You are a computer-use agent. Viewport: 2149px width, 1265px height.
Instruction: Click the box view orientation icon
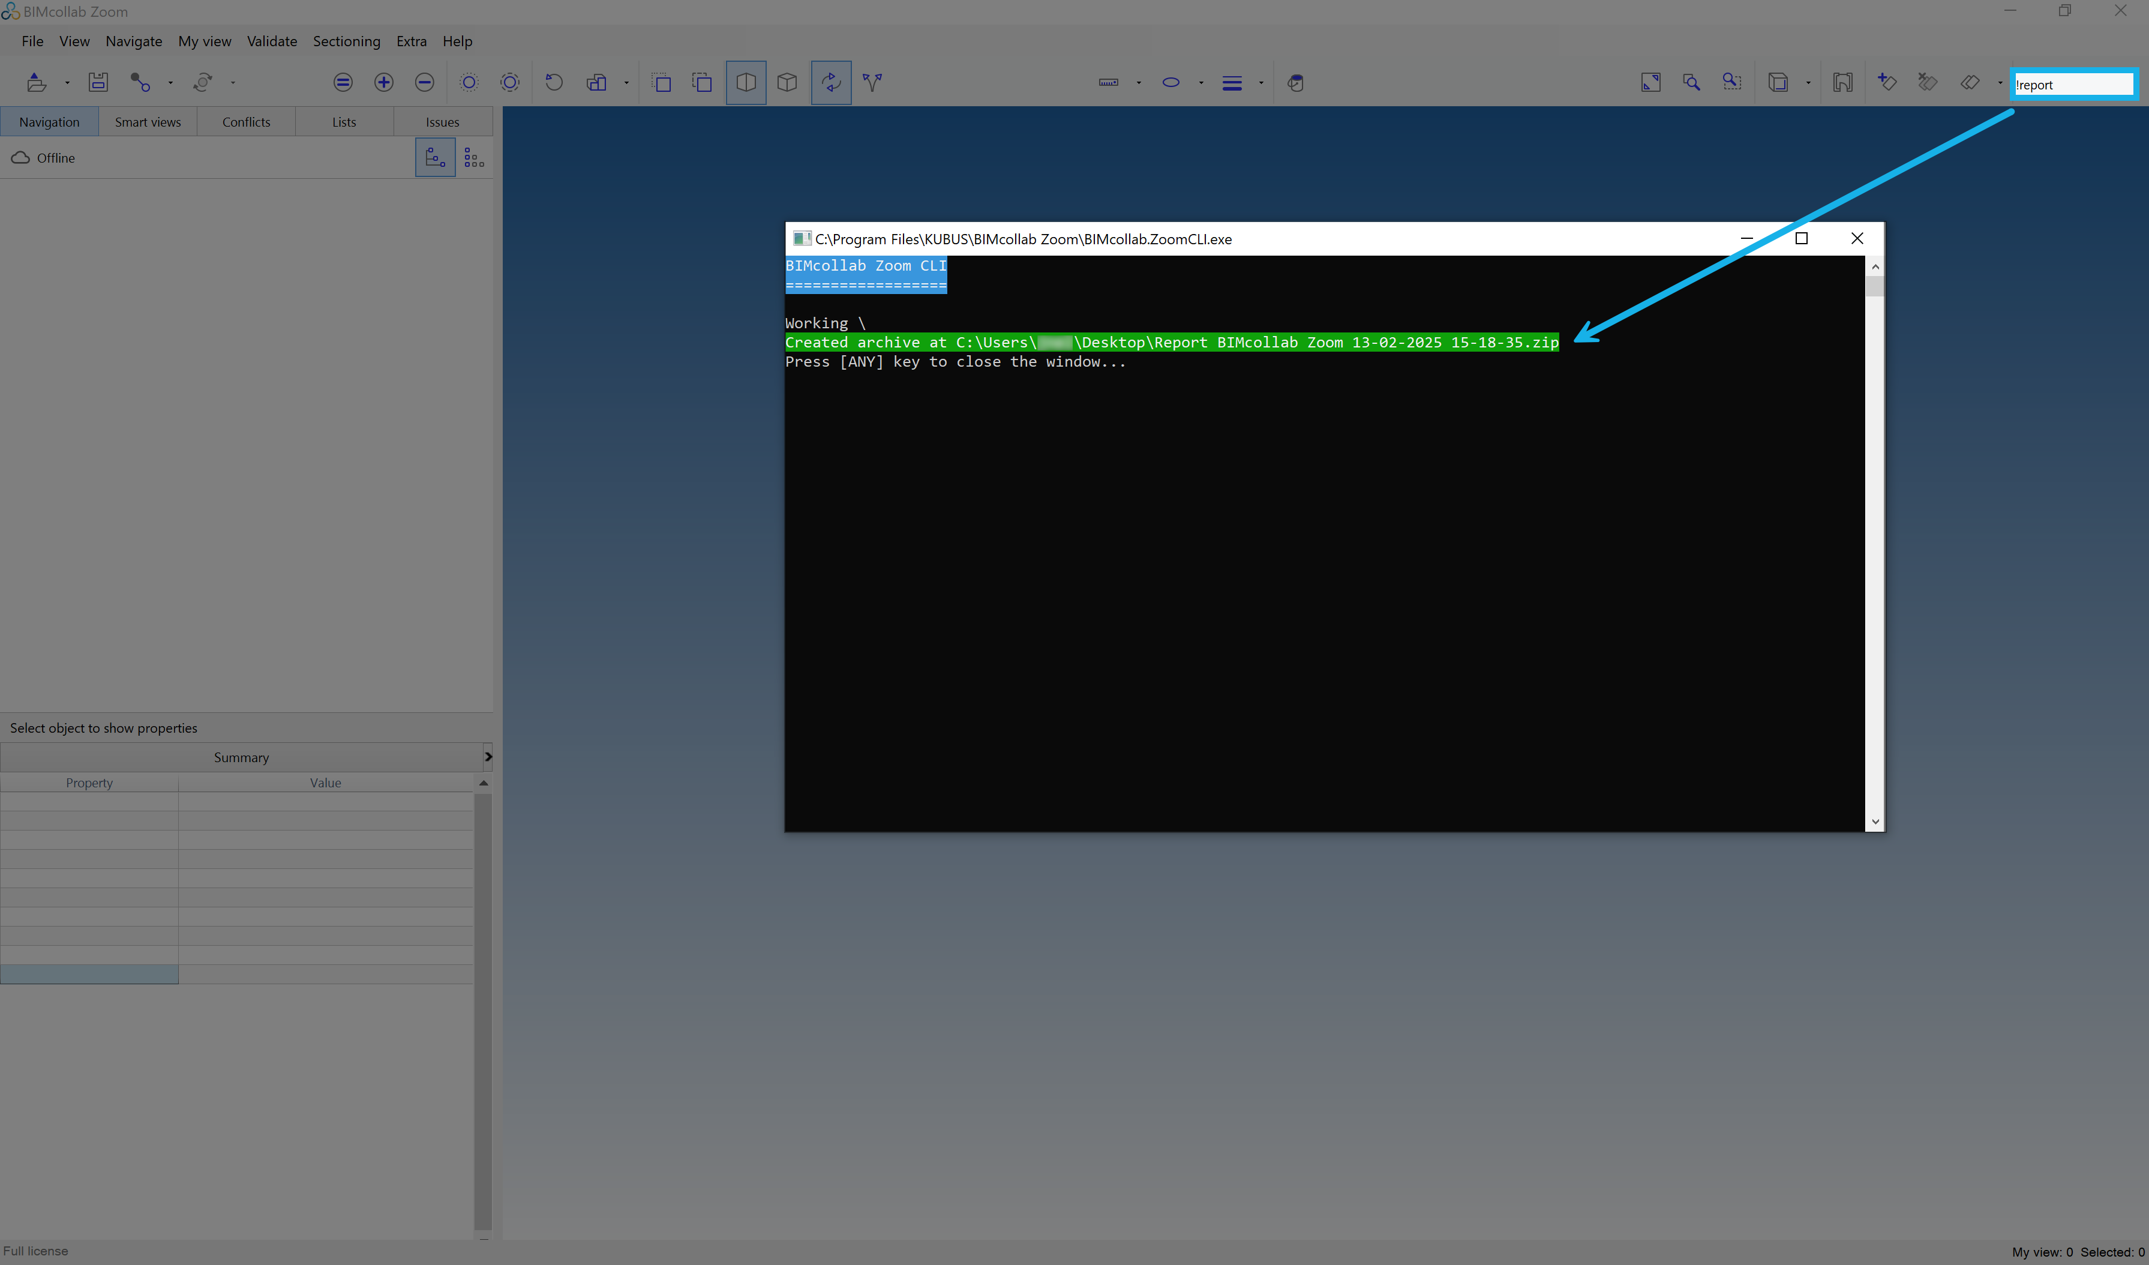tap(1778, 83)
